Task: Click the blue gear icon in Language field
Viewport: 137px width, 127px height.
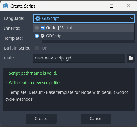Action: click(x=38, y=18)
